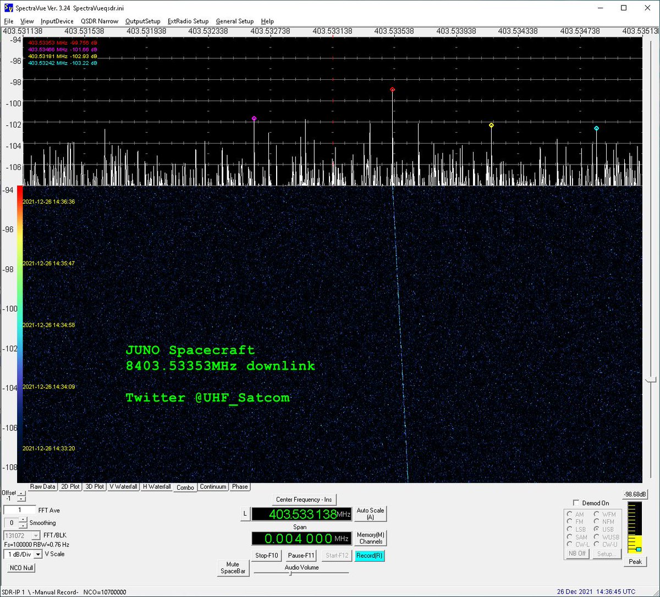The image size is (660, 597).
Task: Select the WUSB demod radio button
Action: (x=597, y=537)
